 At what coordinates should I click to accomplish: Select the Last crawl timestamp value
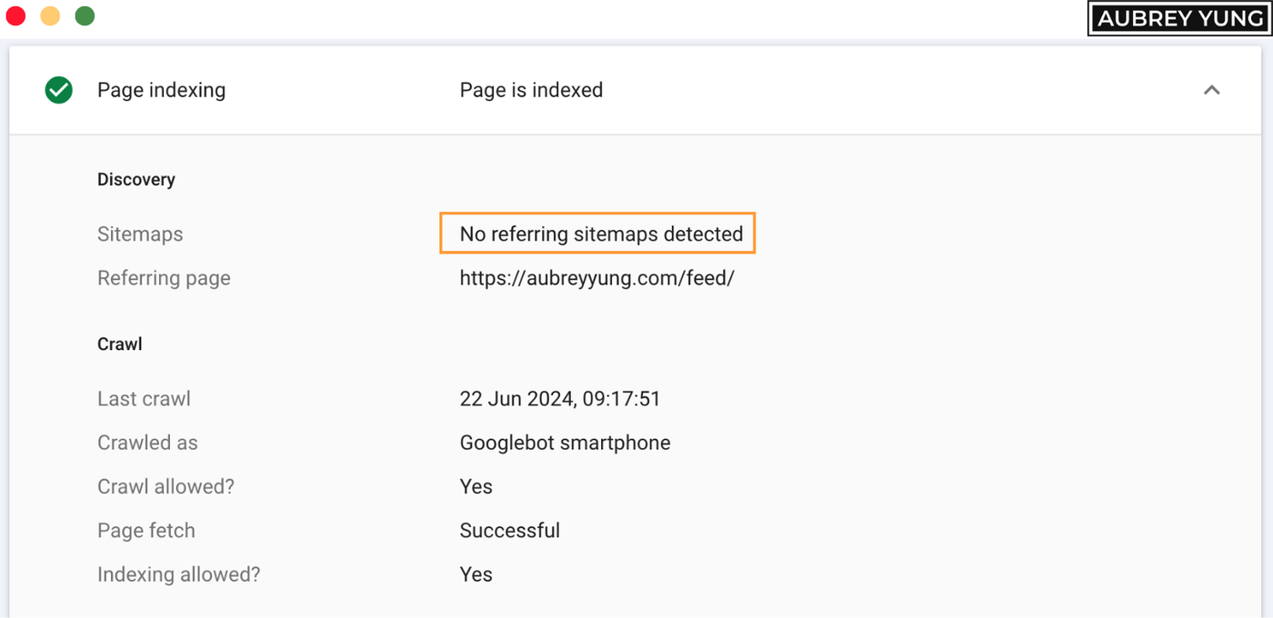(x=560, y=398)
